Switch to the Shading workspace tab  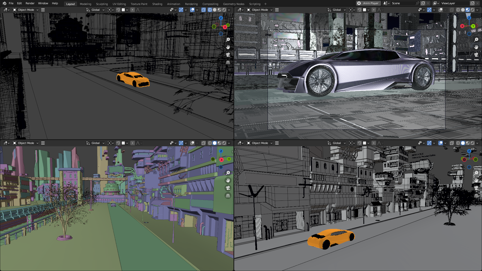coord(157,4)
